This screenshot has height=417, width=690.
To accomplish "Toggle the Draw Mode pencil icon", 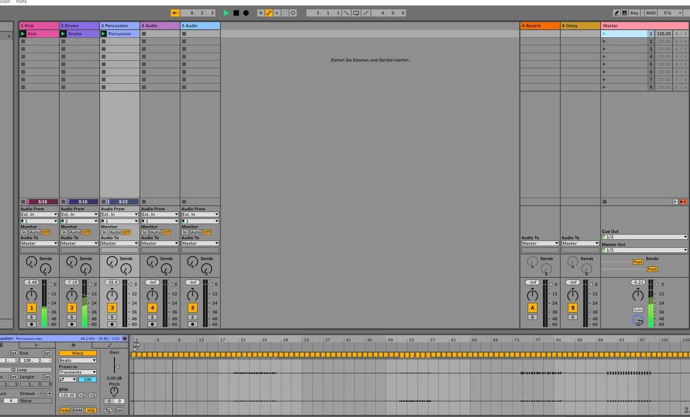I will click(617, 13).
